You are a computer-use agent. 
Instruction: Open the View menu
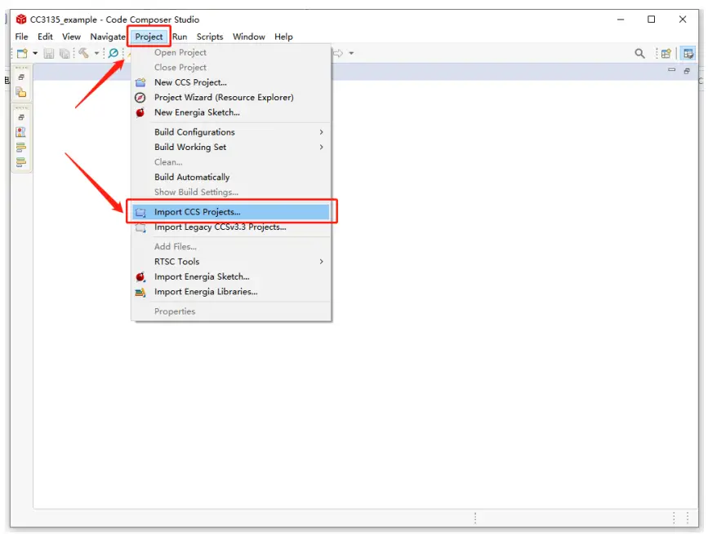click(x=71, y=37)
